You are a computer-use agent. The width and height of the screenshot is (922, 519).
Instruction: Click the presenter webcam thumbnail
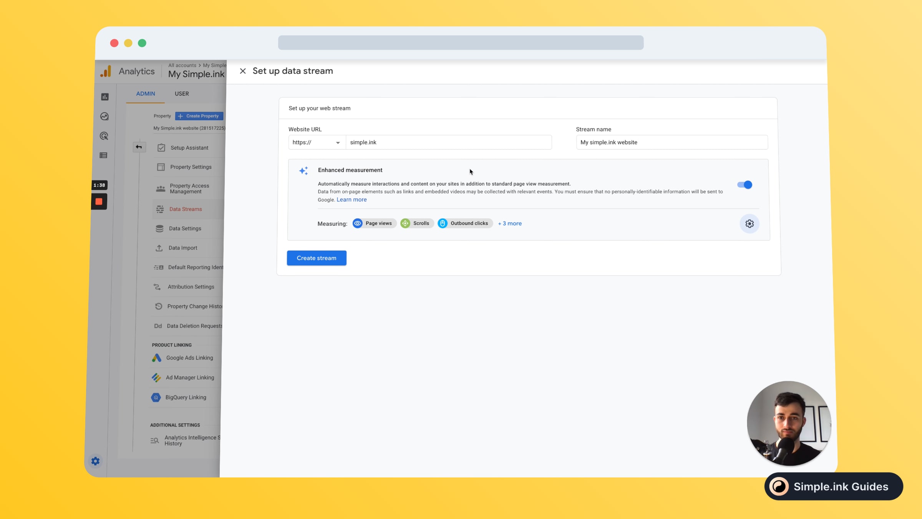coord(789,423)
